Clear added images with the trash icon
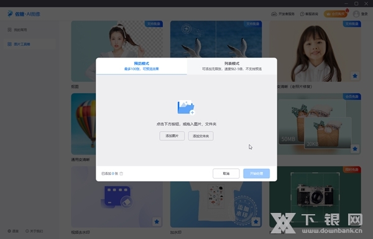Image resolution: width=373 pixels, height=239 pixels. click(121, 174)
